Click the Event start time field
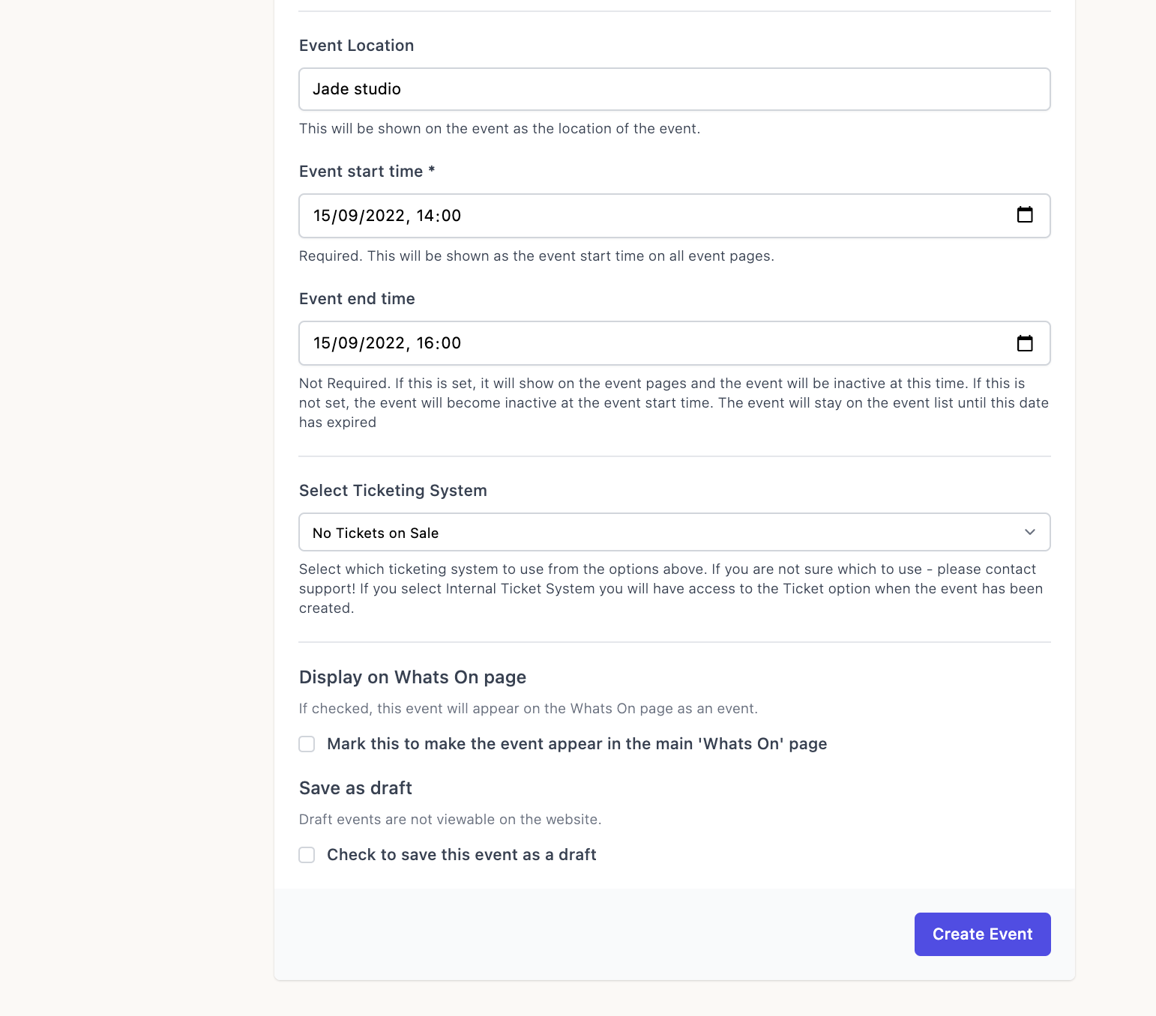The height and width of the screenshot is (1016, 1156). click(x=675, y=216)
